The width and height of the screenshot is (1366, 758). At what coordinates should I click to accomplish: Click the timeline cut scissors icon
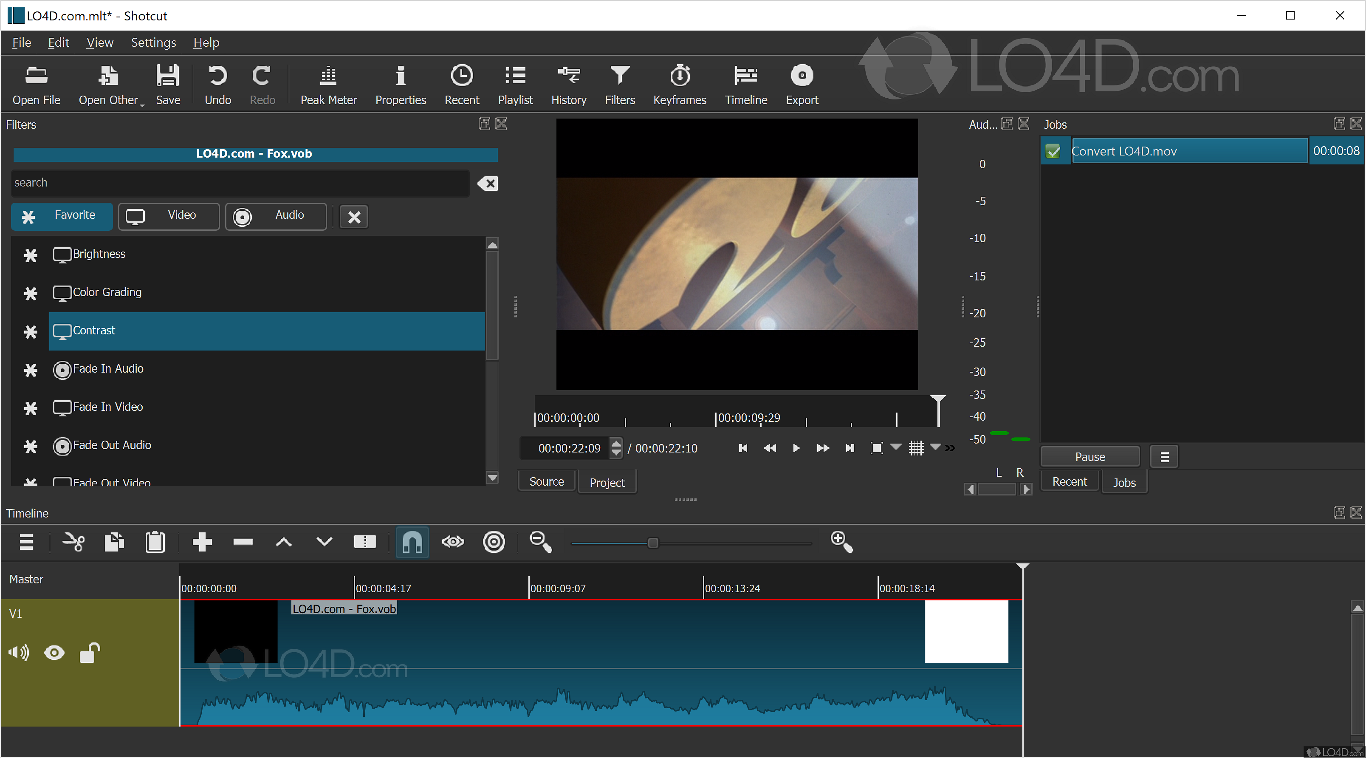73,542
